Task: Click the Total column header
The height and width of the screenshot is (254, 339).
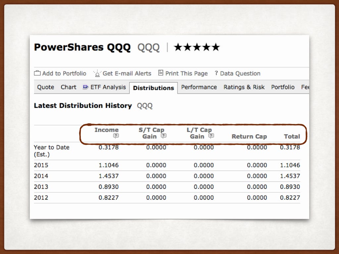Action: click(x=292, y=137)
